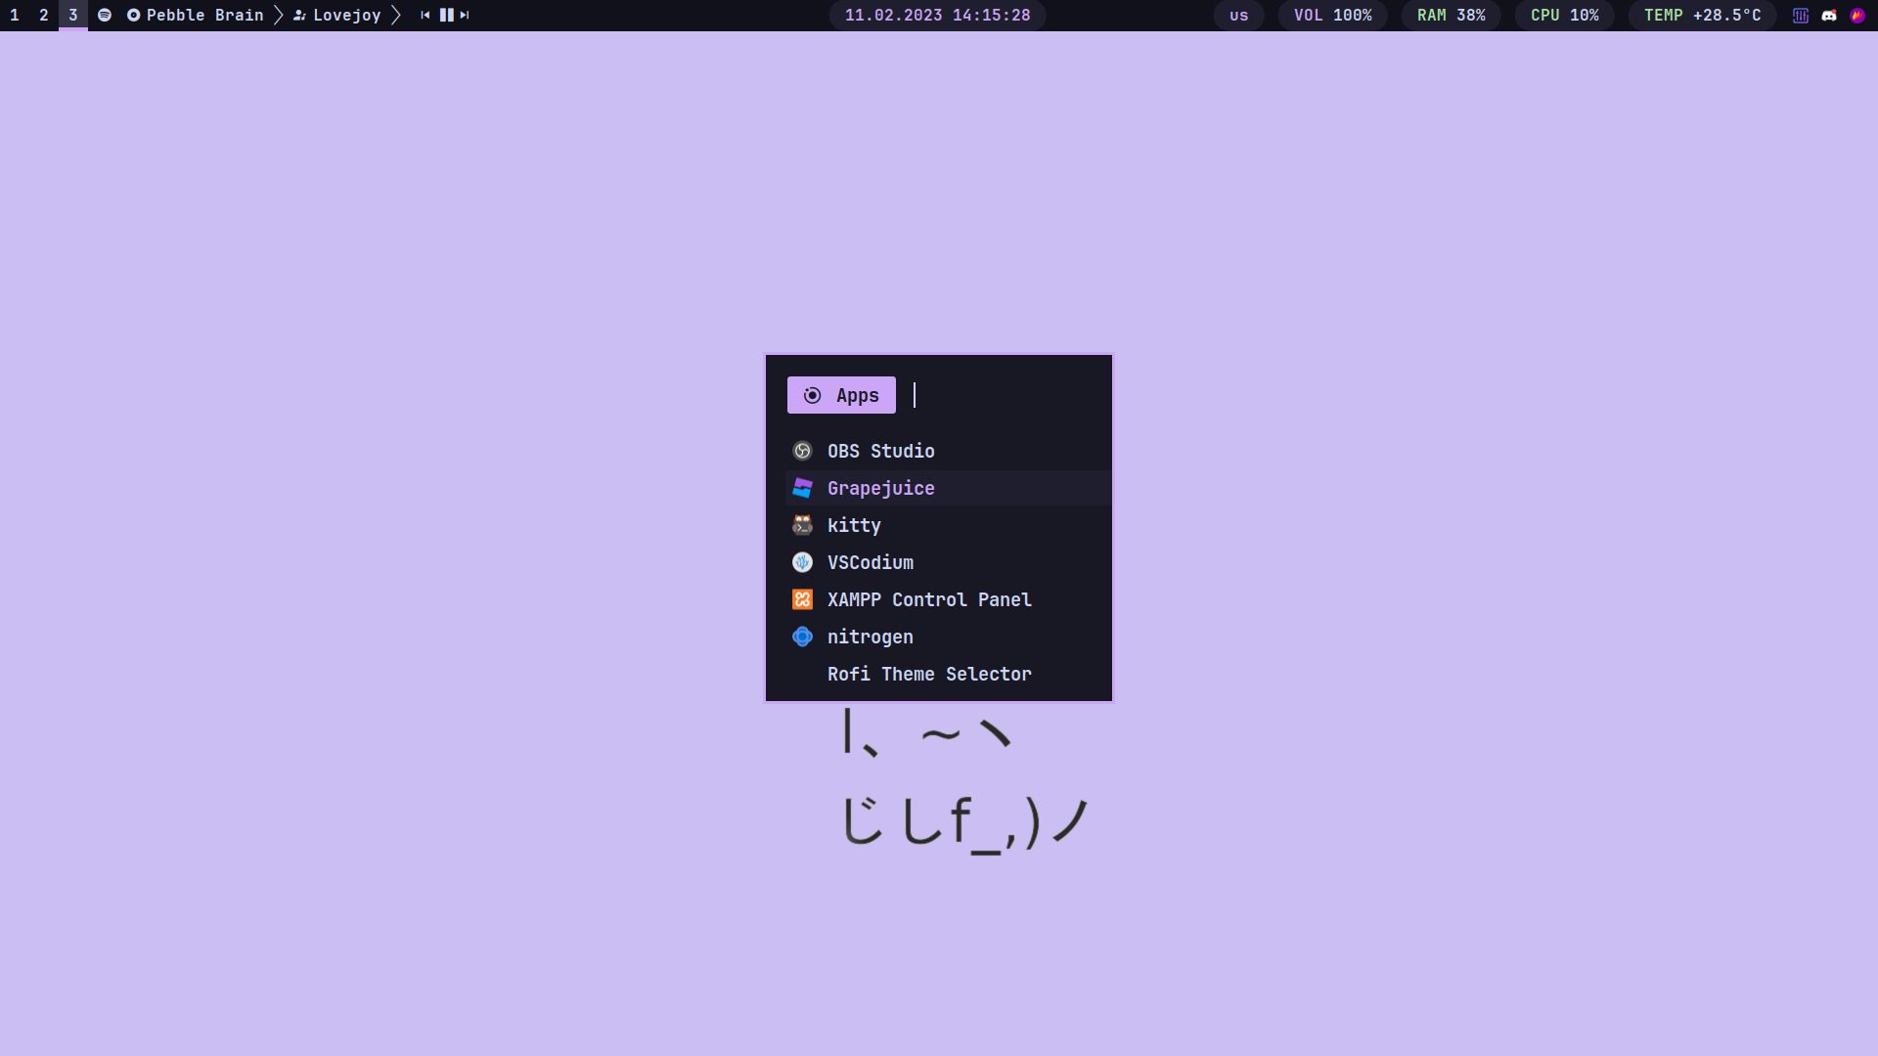Click the us keyboard layout indicator
This screenshot has height=1056, width=1878.
click(1238, 15)
